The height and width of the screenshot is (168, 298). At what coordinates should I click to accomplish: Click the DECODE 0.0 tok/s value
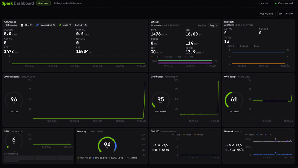10,34
